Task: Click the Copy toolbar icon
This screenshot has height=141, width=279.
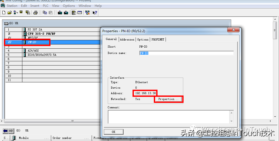Action: (x=45, y=12)
